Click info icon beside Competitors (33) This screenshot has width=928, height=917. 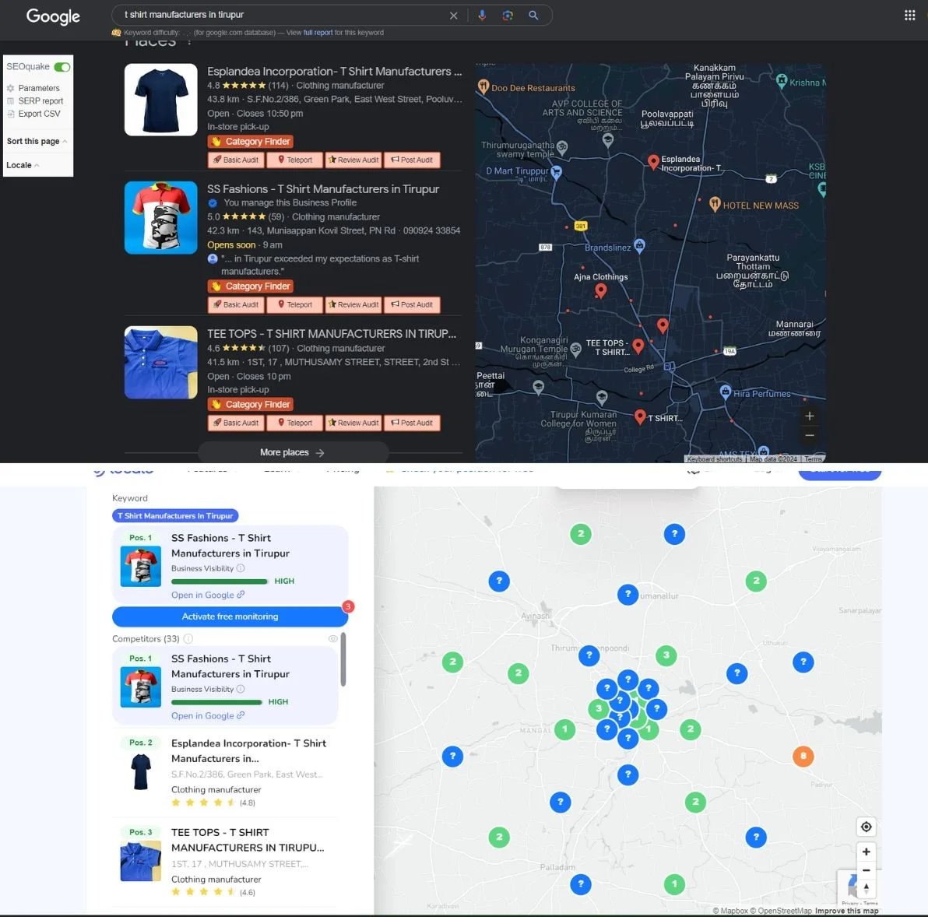click(188, 639)
